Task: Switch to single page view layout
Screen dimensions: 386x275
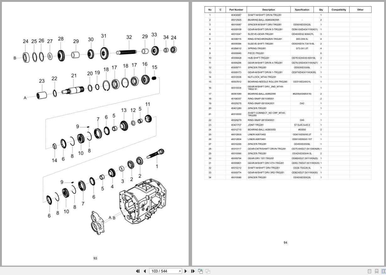Action: coord(369,271)
